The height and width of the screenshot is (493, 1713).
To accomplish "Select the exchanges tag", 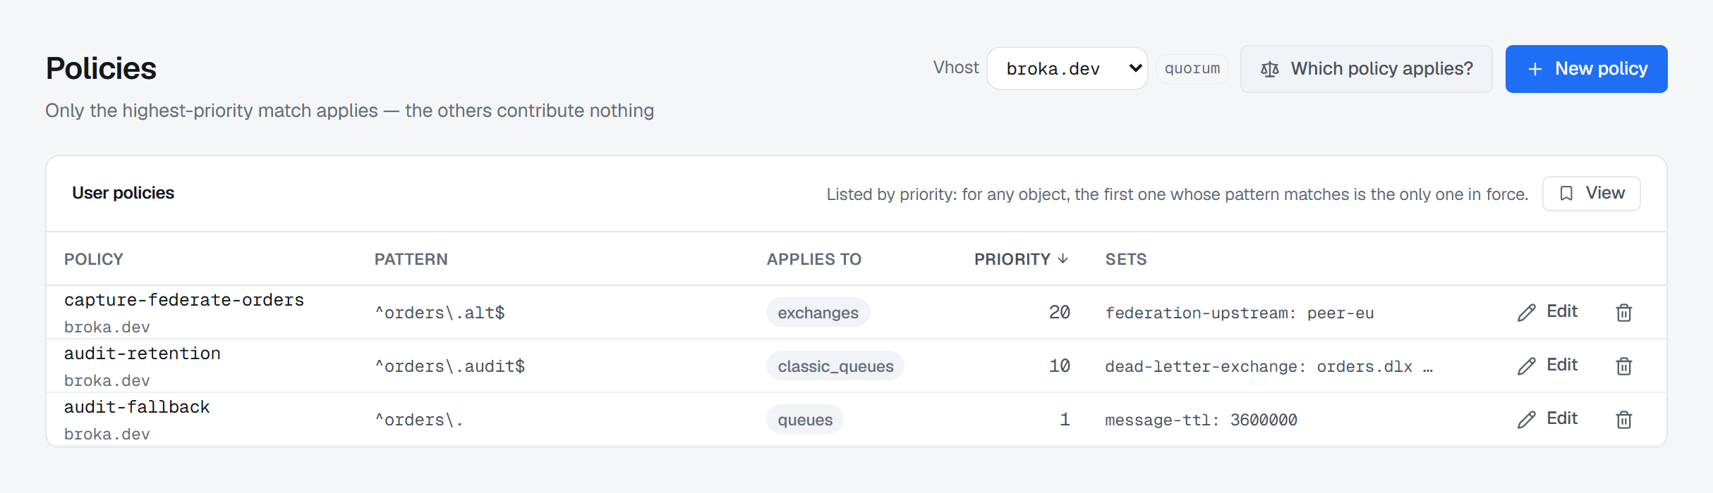I will [818, 313].
